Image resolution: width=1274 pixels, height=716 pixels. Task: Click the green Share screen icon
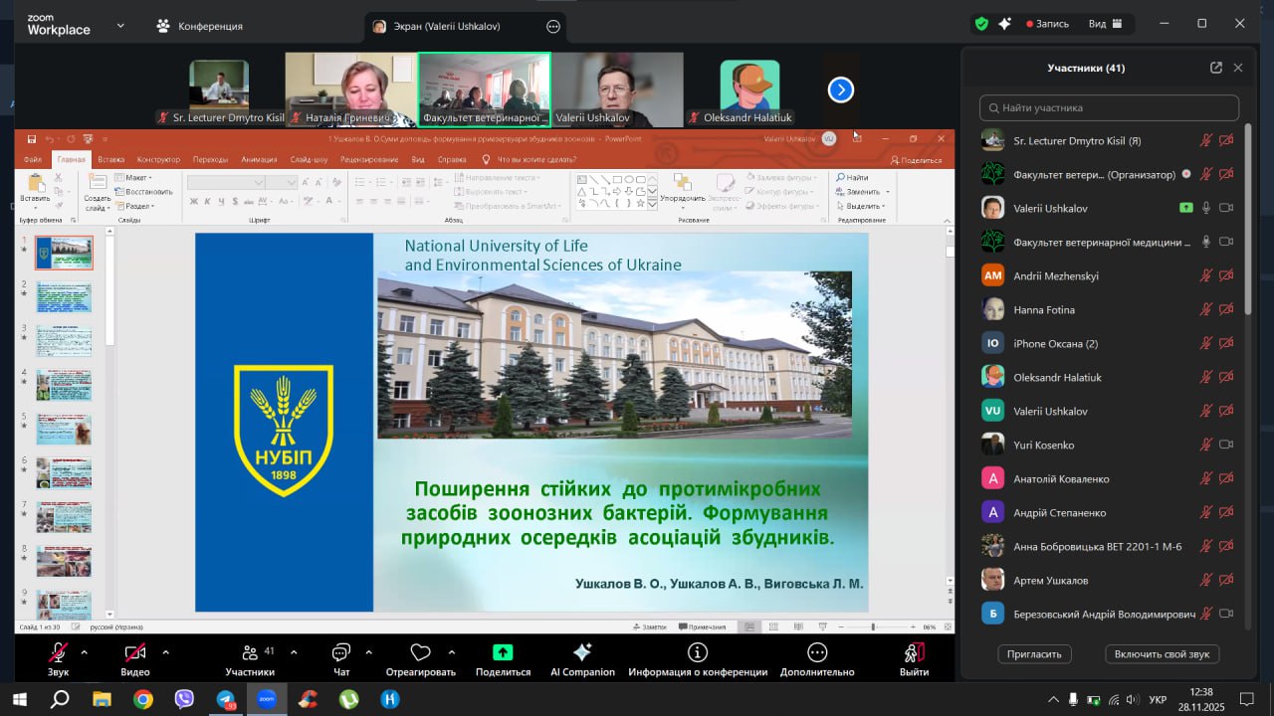(503, 652)
